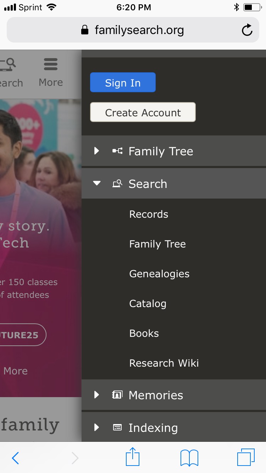This screenshot has height=473, width=266.
Task: Tap the blue Sign In button
Action: [x=123, y=82]
